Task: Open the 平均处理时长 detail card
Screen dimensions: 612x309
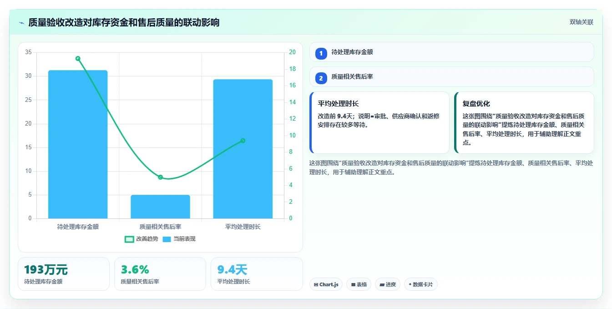Action: pyautogui.click(x=379, y=123)
